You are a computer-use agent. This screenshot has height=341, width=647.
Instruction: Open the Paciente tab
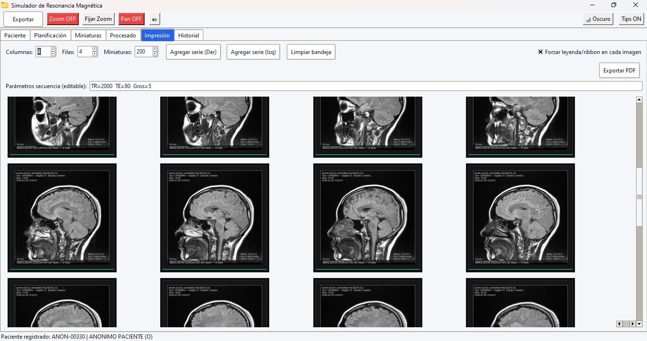click(x=15, y=36)
